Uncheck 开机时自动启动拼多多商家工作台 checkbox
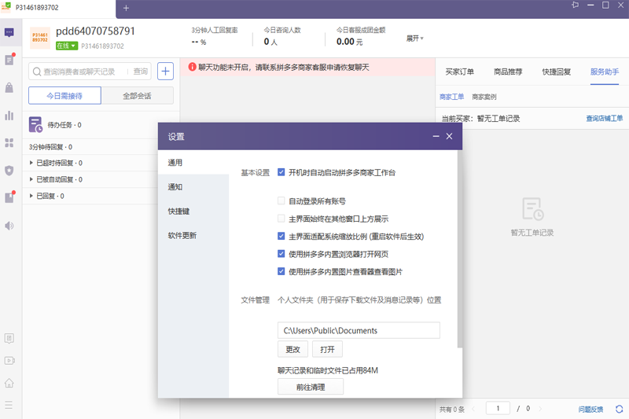The image size is (629, 419). (x=281, y=172)
